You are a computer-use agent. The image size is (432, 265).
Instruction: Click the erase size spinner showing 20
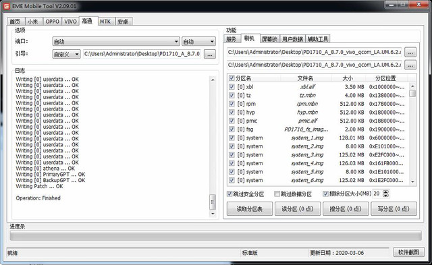[381, 194]
